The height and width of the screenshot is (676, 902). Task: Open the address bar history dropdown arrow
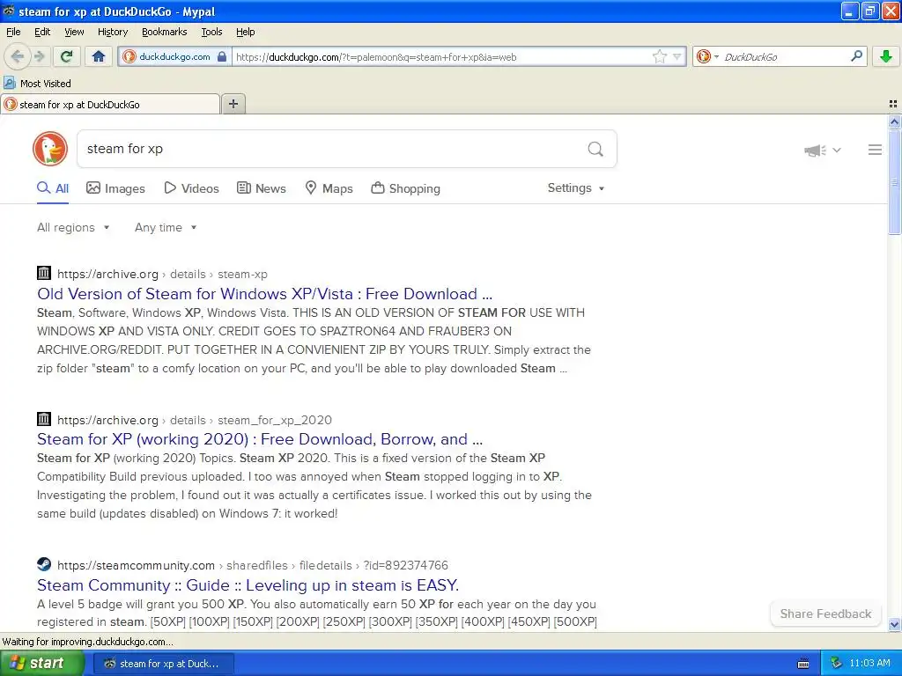[677, 56]
